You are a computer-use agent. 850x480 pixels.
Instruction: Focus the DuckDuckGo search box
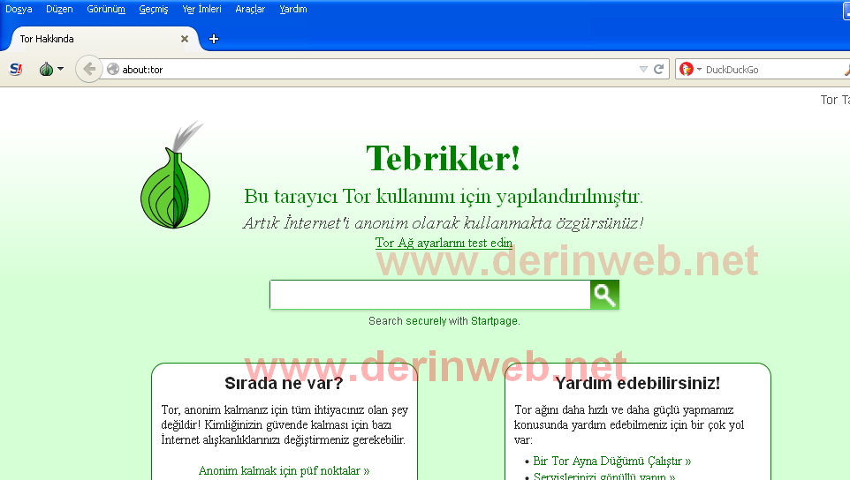click(x=772, y=70)
